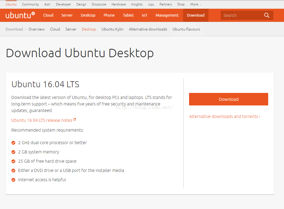Screen dimensions: 284x209
Task: Click the external link icon beside release notes
Action: coord(75,120)
